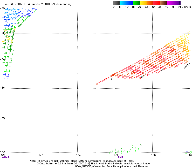Select the '-62' latitude axis label
This screenshot has height=168, width=192.
click(2, 33)
